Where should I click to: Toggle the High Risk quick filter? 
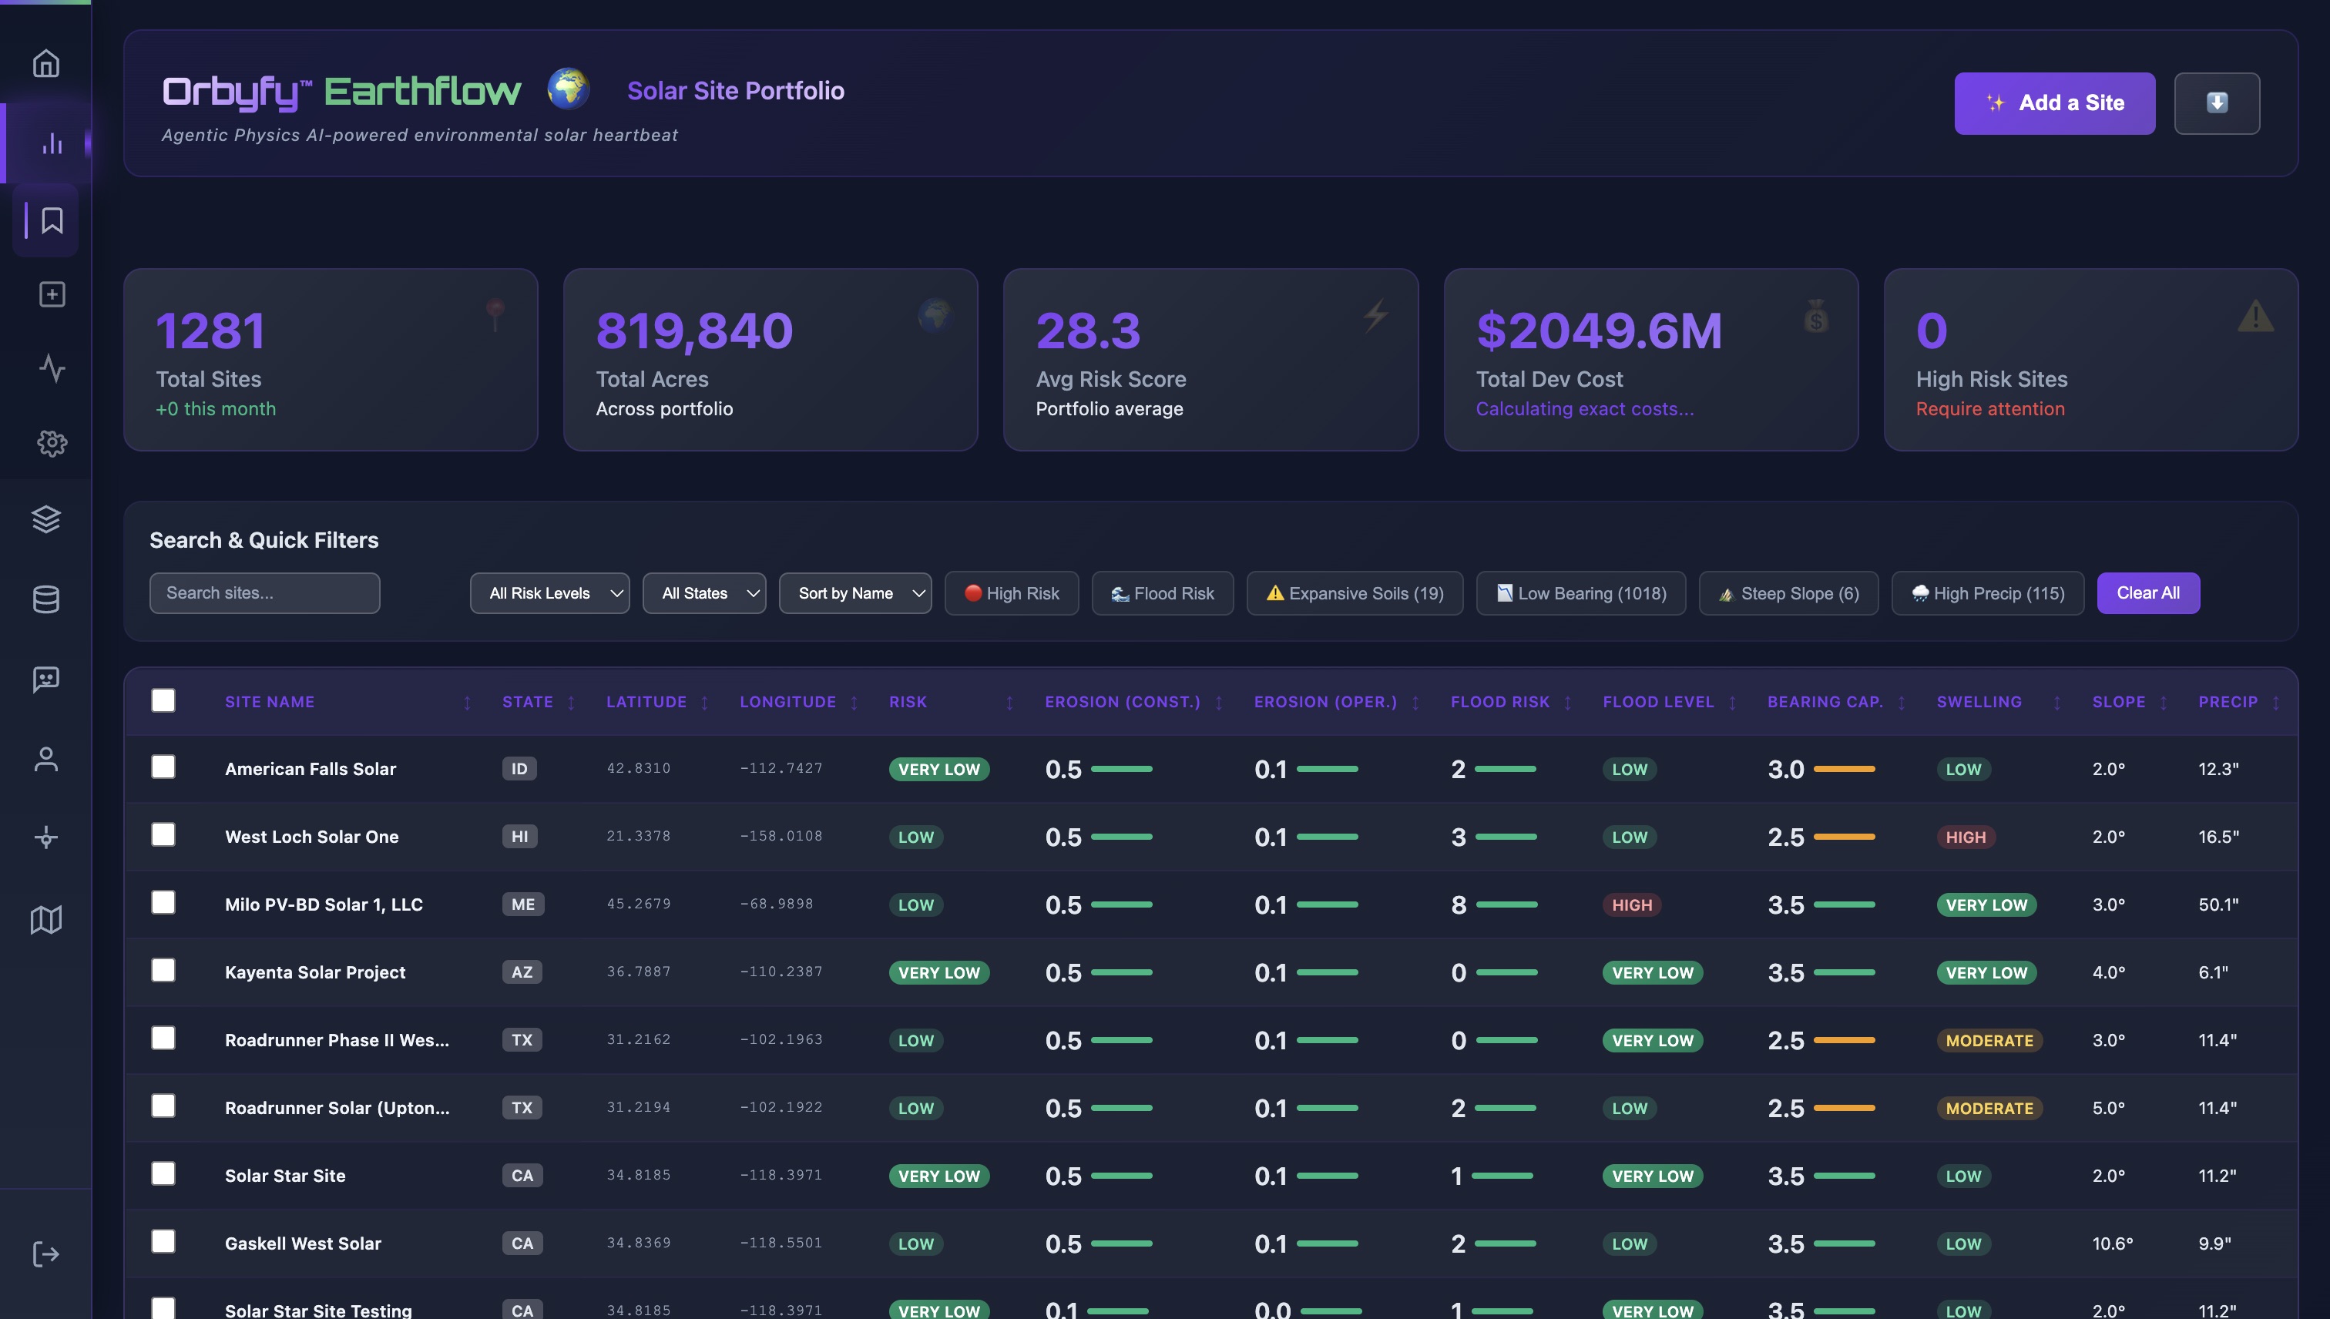(x=1012, y=592)
